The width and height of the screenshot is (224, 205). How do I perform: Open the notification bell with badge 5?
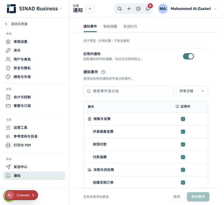pos(148,9)
